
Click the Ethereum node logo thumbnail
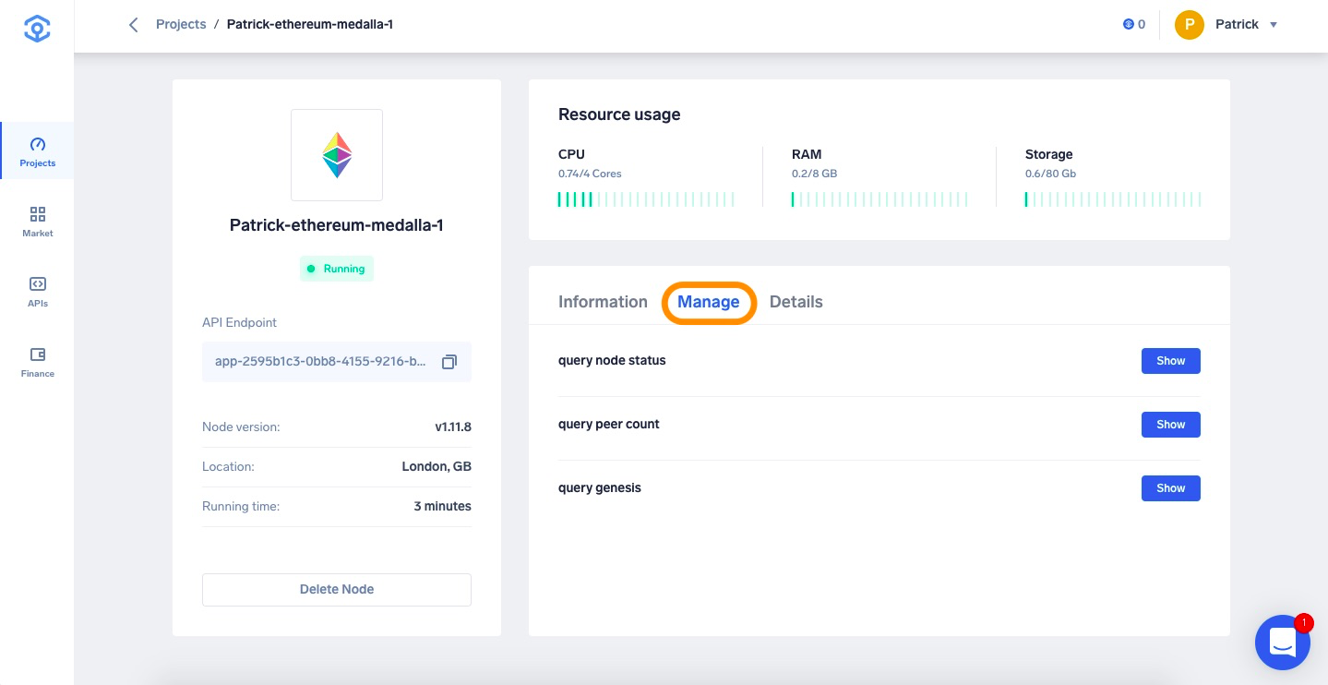pos(337,155)
